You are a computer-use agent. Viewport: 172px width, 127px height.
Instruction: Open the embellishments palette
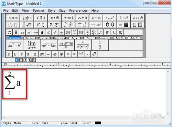[41, 18]
